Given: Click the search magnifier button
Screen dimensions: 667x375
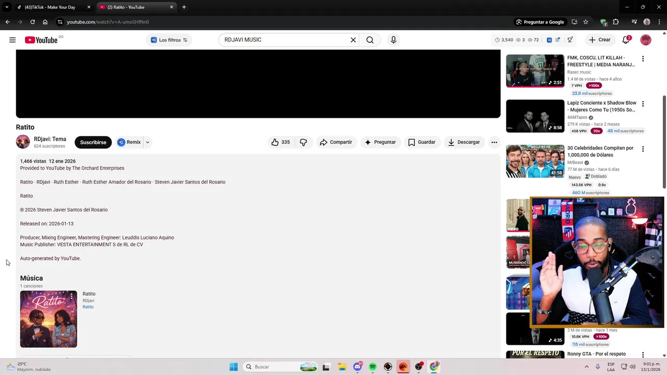Looking at the screenshot, I should tap(370, 40).
